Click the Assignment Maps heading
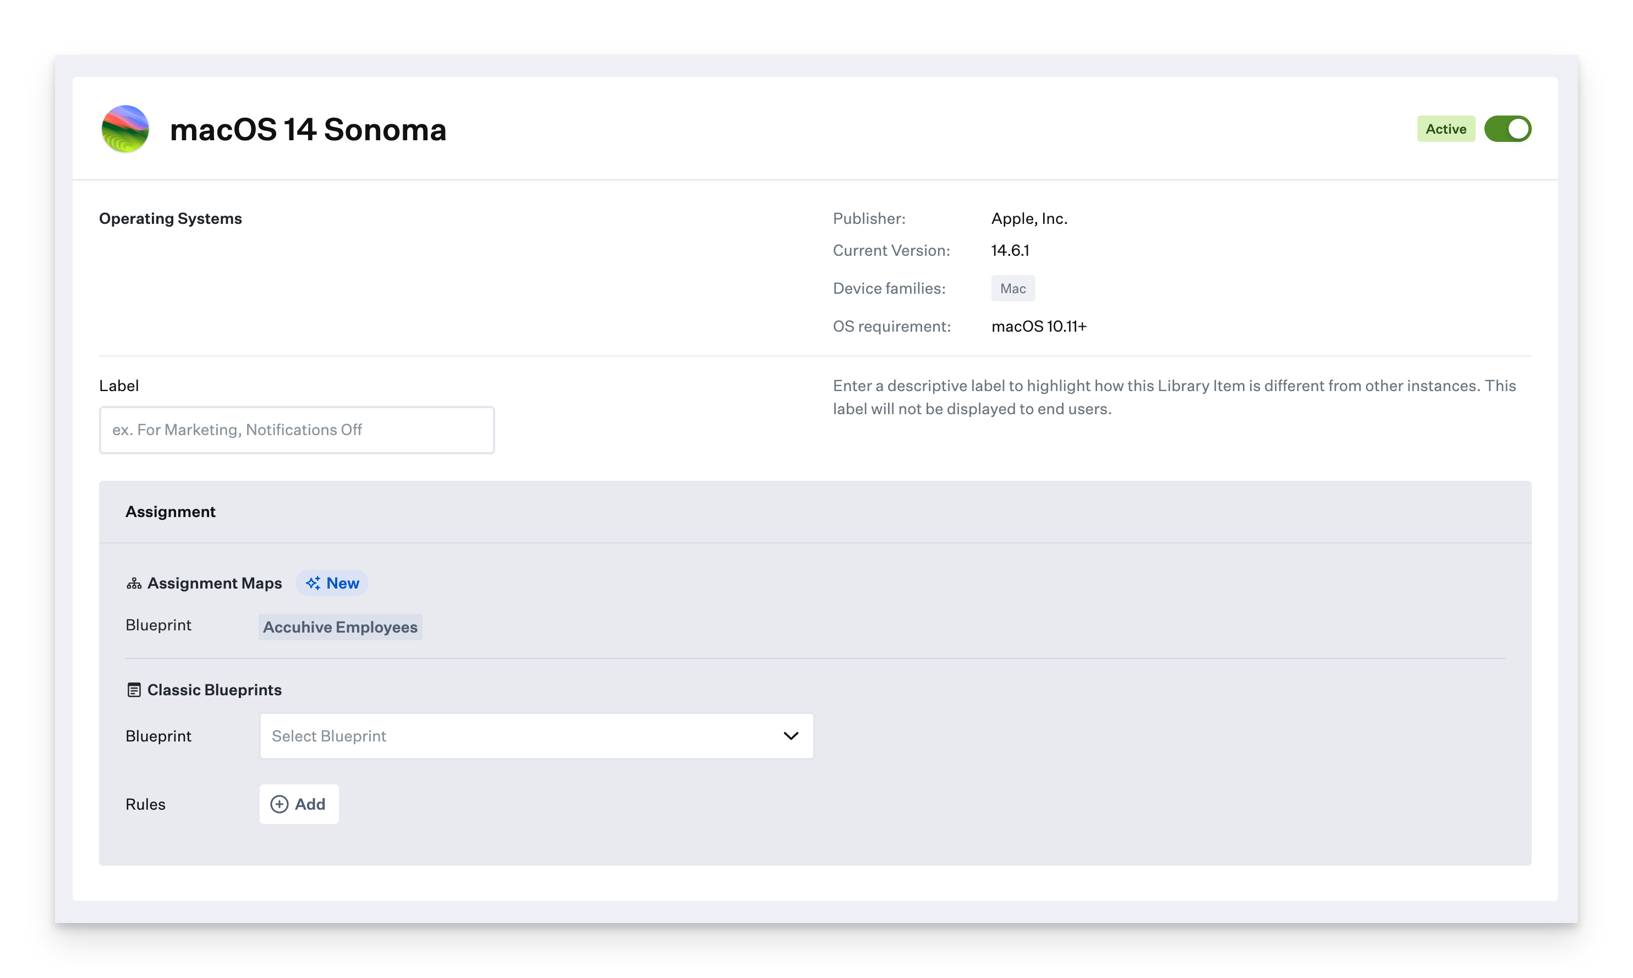The width and height of the screenshot is (1633, 978). 214,583
